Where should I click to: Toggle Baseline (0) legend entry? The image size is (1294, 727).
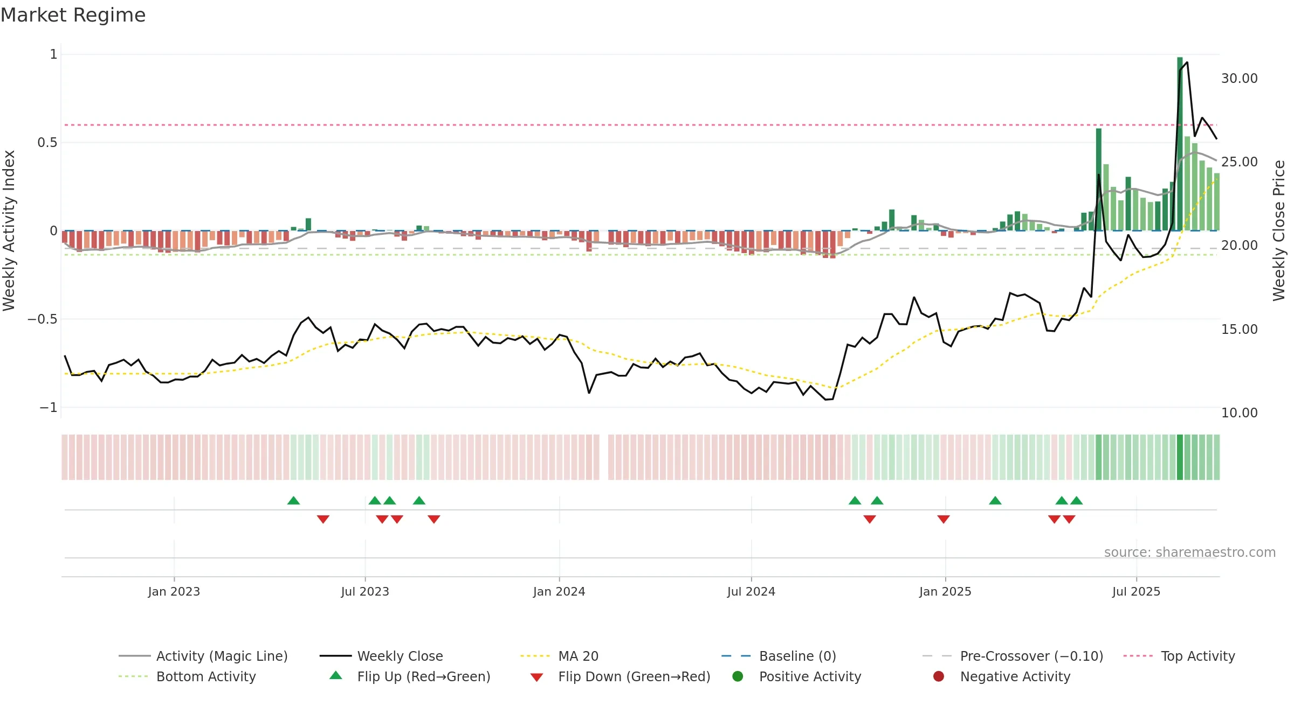coord(779,656)
